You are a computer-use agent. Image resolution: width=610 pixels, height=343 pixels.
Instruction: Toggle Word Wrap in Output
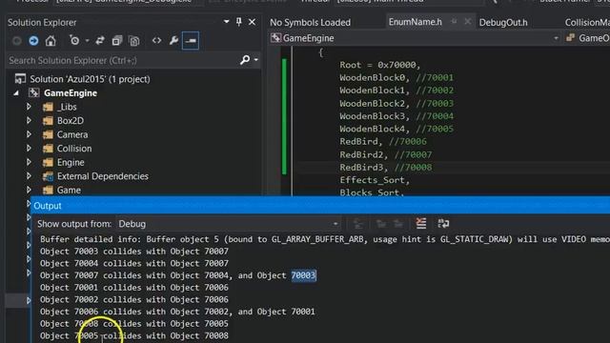point(443,224)
